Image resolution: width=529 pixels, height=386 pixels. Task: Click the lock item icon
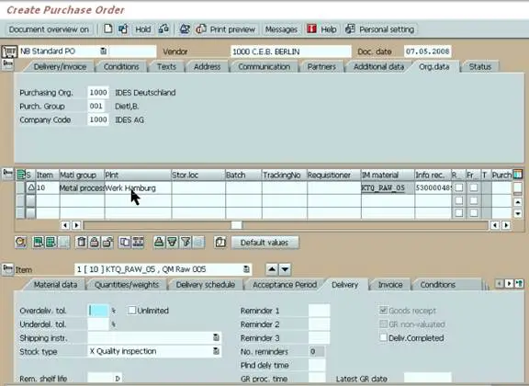pos(95,242)
